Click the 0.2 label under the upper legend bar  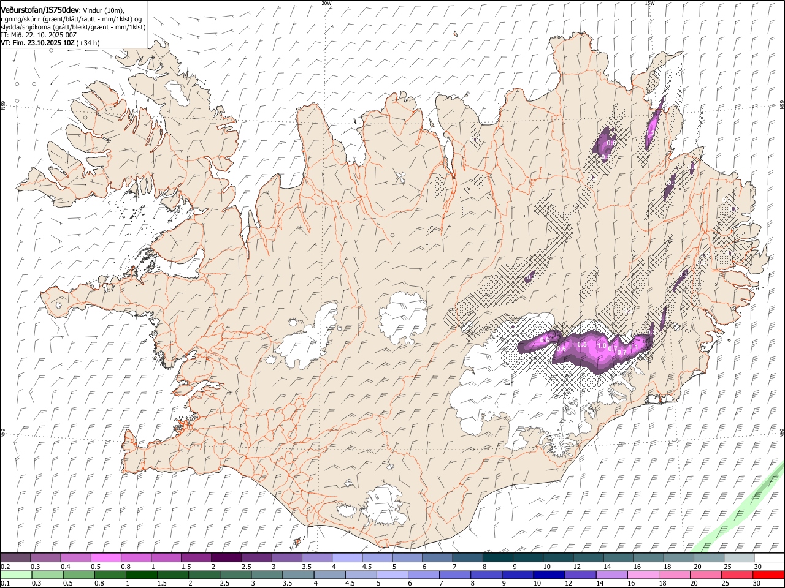pyautogui.click(x=5, y=567)
